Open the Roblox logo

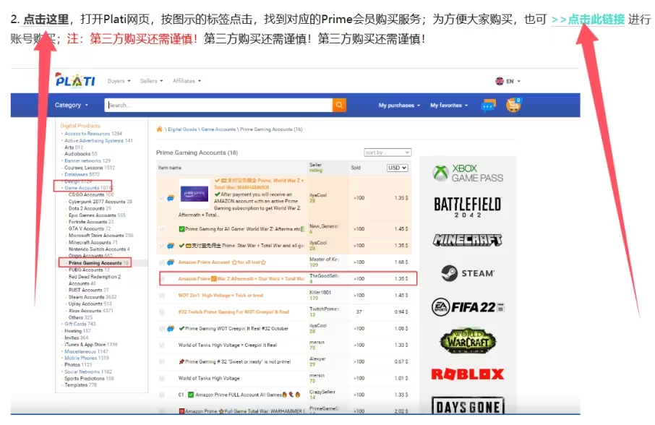pos(468,374)
